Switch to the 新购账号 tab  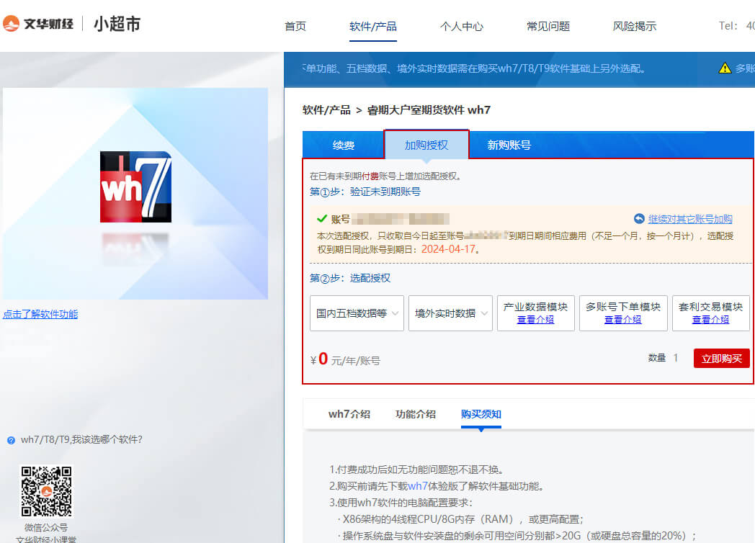click(509, 145)
